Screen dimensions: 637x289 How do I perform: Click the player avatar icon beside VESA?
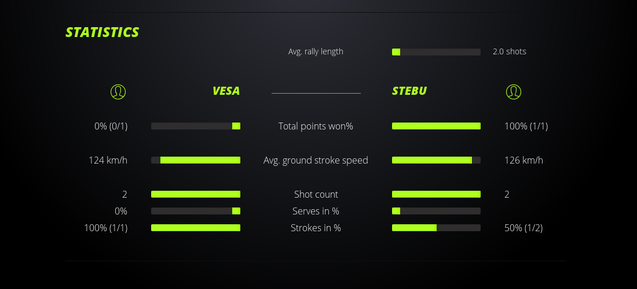118,91
